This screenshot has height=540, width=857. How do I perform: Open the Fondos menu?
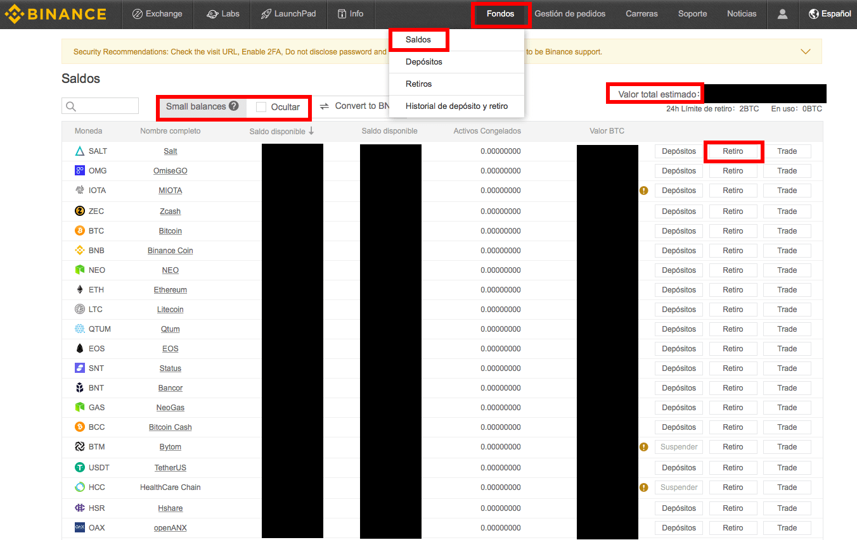tap(501, 14)
